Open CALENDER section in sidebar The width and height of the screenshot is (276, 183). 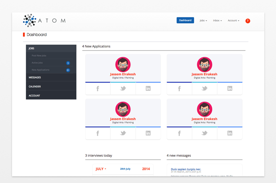pos(51,87)
